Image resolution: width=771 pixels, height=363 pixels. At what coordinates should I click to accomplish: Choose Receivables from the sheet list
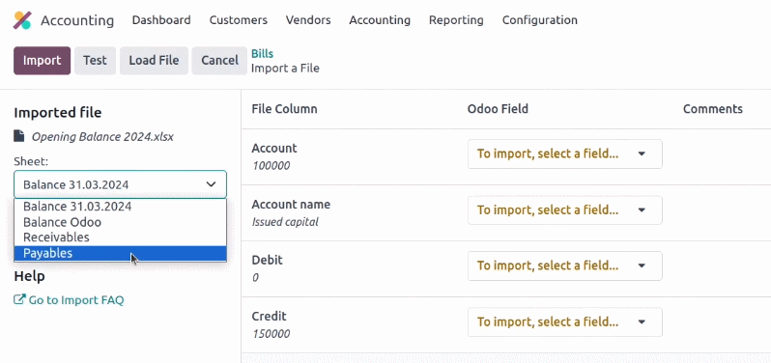tap(120, 237)
